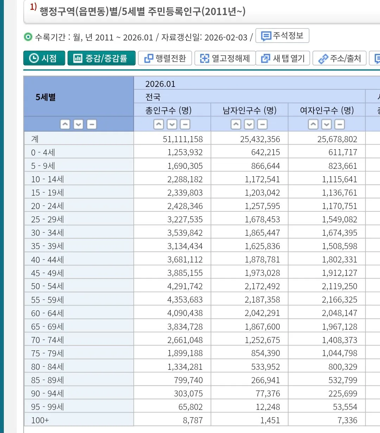Click the 열고정해제 button

(225, 58)
